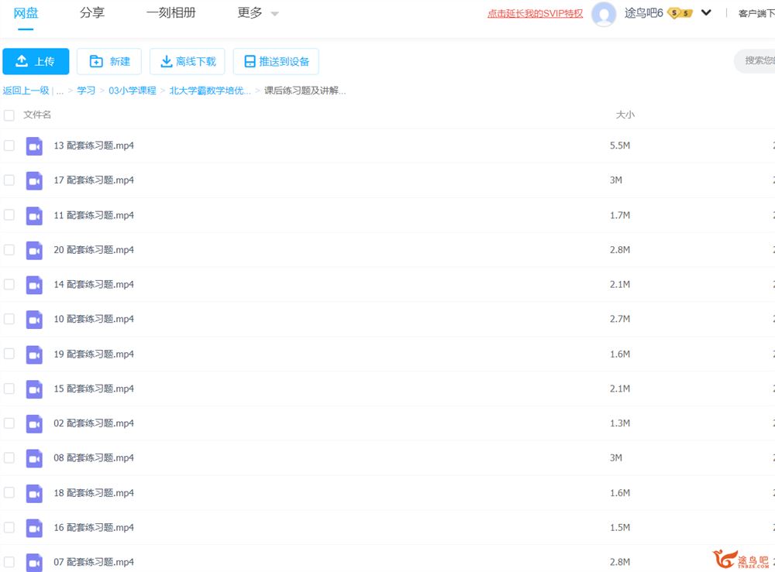Navigate to 北大学霸数学培优 breadcrumb
Viewport: 775px width, 572px height.
point(210,91)
